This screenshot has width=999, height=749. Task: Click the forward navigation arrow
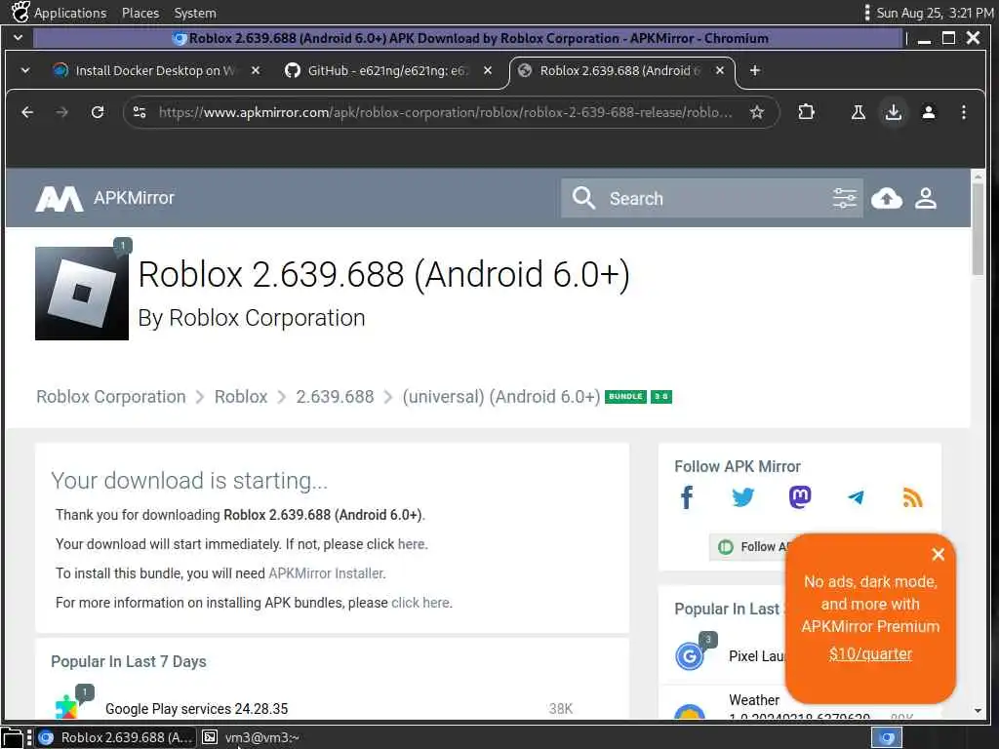tap(61, 113)
